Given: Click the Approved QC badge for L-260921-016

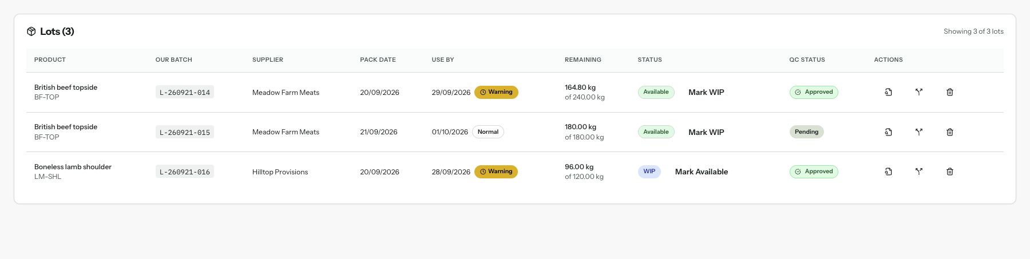Looking at the screenshot, I should pos(814,172).
